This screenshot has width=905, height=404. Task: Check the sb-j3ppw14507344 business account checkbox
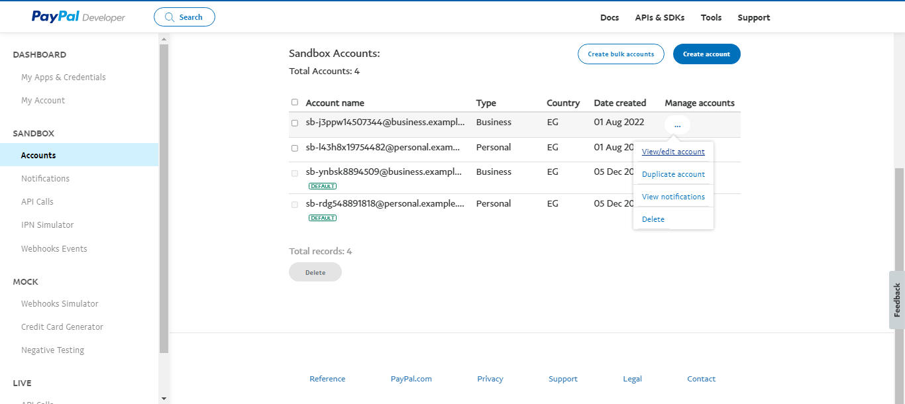click(x=295, y=123)
